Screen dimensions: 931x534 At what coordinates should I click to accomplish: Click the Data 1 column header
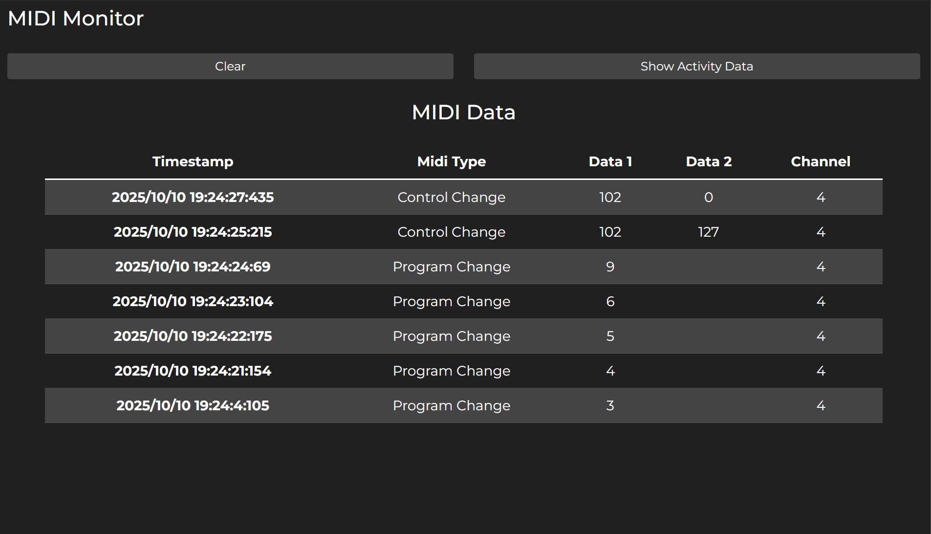pyautogui.click(x=610, y=162)
